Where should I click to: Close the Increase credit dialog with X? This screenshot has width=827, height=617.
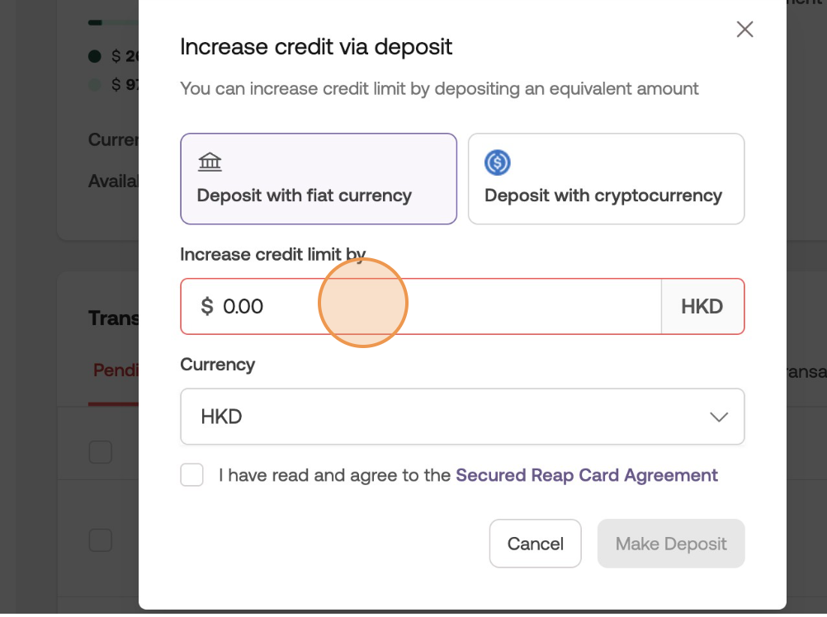point(744,30)
